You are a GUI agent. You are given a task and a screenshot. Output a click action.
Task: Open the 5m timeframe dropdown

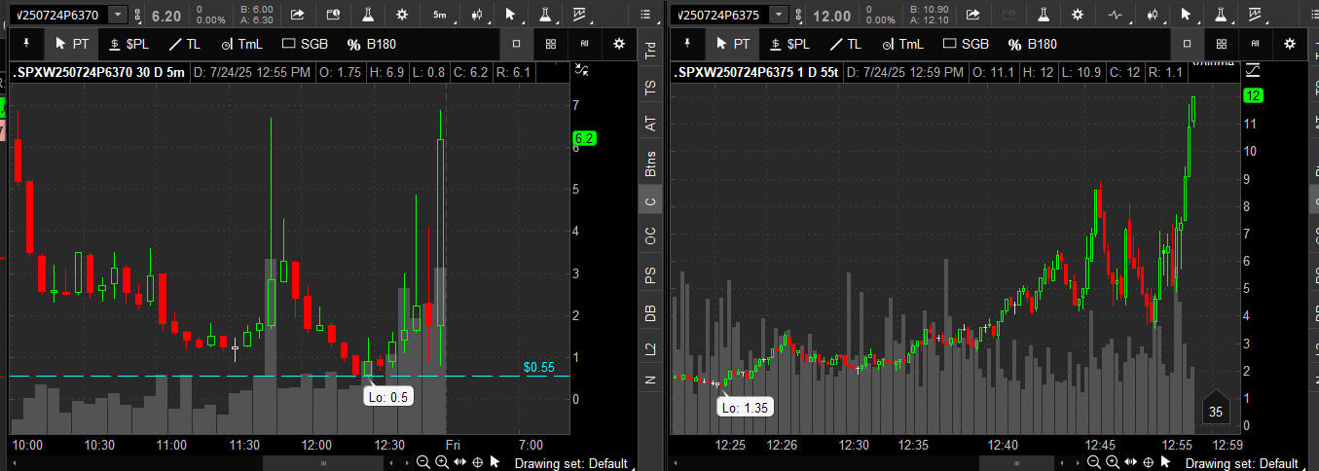pos(440,15)
